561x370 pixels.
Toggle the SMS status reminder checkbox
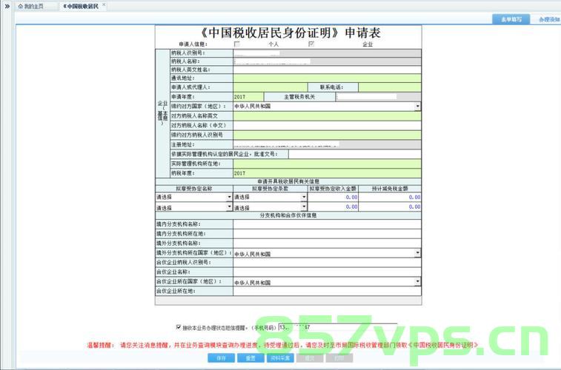click(x=179, y=327)
